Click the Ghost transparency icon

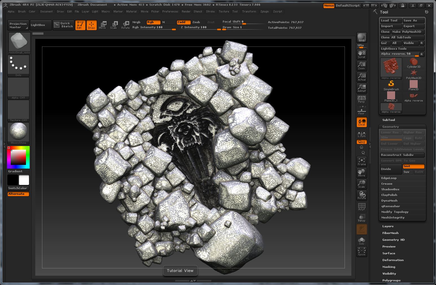tap(361, 229)
